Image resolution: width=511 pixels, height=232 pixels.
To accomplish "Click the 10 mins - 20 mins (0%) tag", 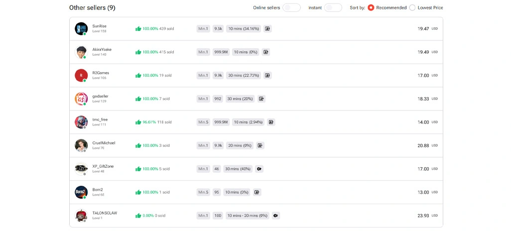I will [248, 216].
